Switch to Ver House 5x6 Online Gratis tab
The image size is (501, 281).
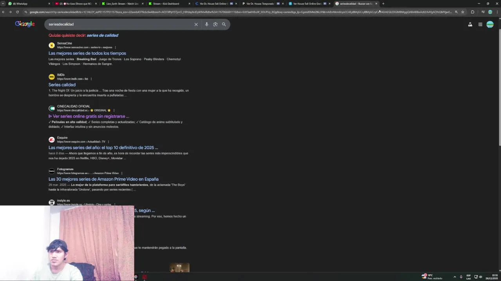click(x=309, y=4)
